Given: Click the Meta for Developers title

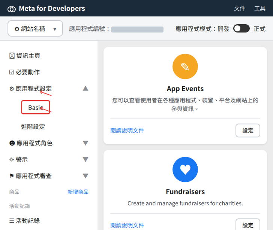Looking at the screenshot, I should tap(52, 8).
